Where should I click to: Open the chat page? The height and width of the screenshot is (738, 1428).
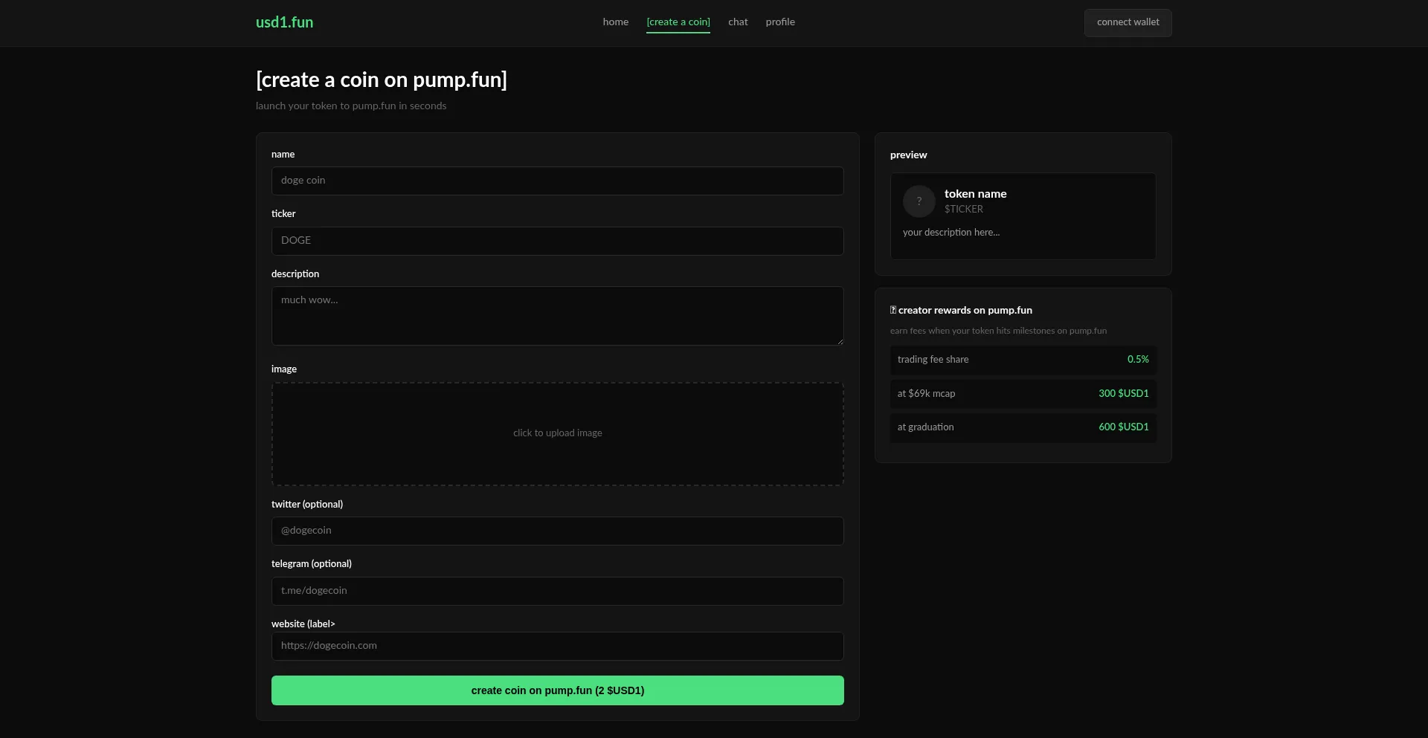click(737, 22)
